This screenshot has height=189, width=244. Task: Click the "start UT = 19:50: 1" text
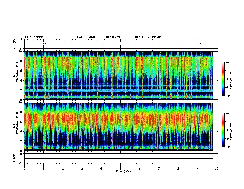[x=149, y=37]
